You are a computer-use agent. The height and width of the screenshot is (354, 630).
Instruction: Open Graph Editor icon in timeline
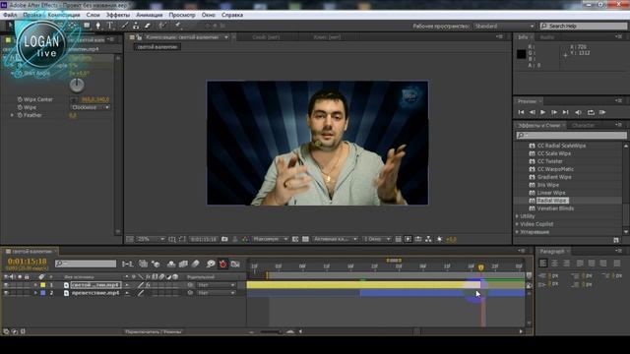pos(235,264)
